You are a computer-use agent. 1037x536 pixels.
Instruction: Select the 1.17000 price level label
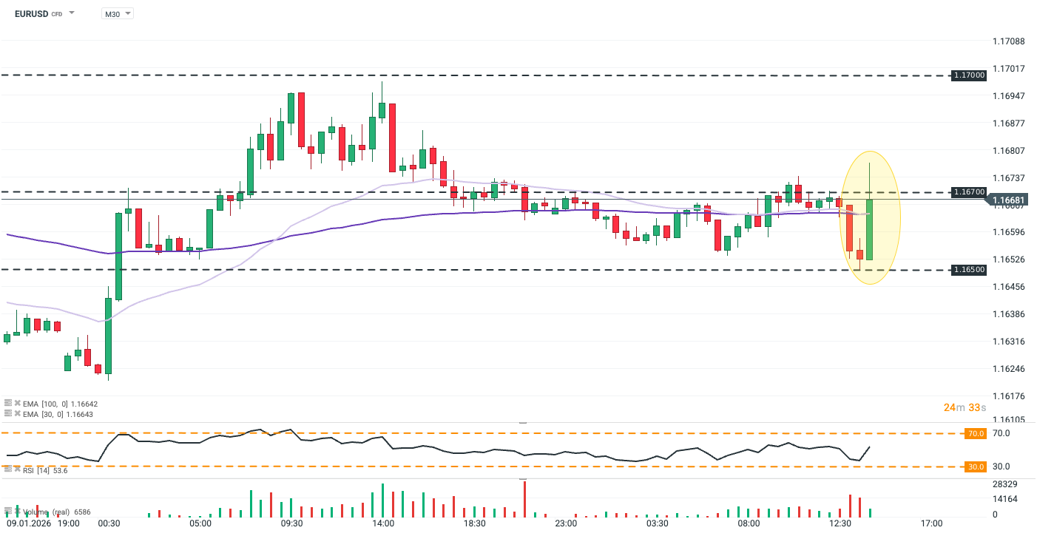(969, 75)
